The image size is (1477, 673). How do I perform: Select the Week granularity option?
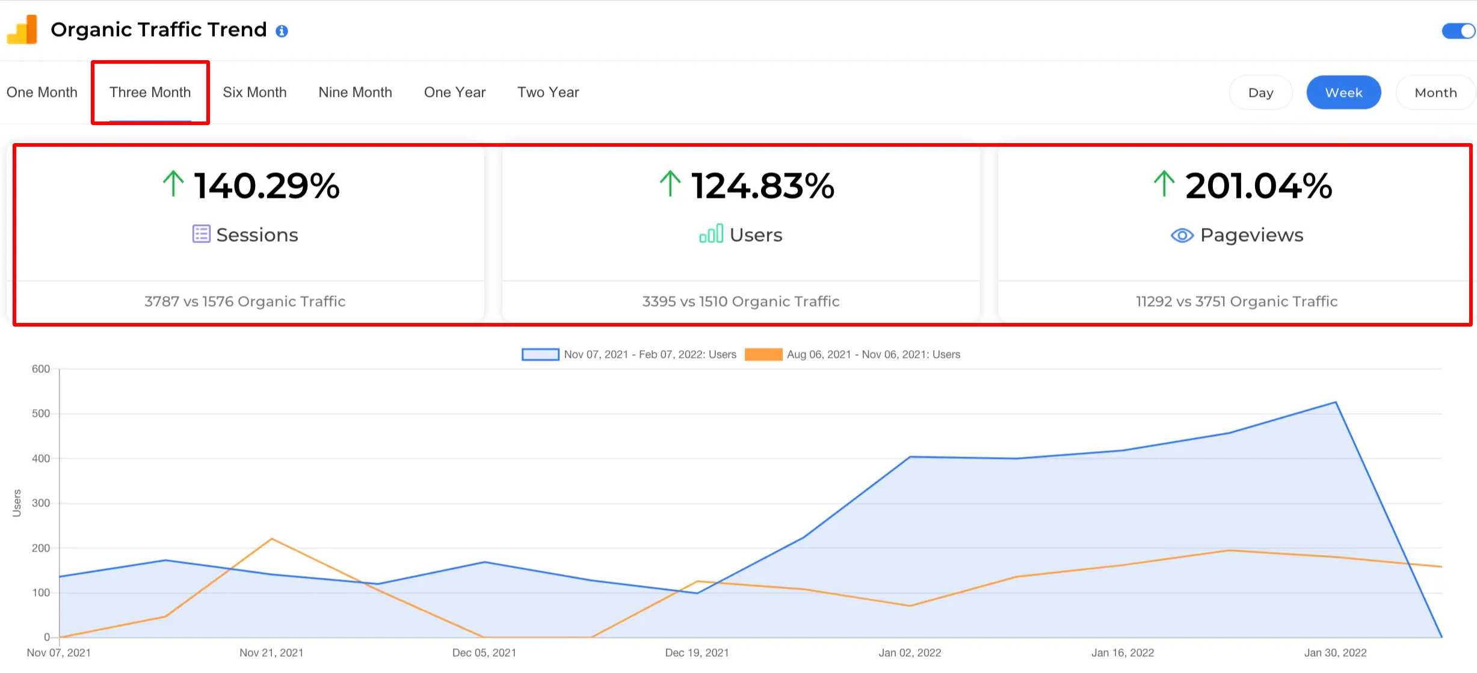click(1343, 93)
